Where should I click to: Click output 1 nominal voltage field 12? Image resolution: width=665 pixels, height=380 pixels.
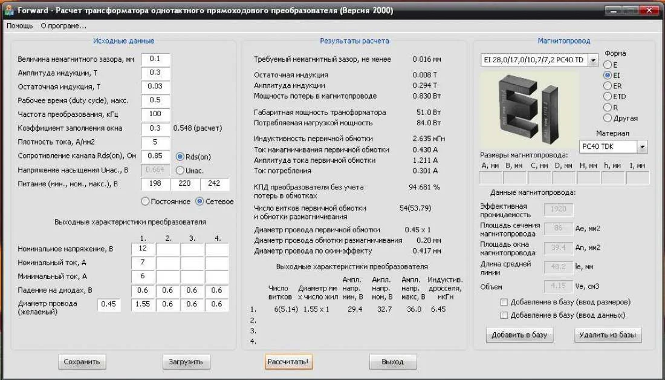coord(143,249)
